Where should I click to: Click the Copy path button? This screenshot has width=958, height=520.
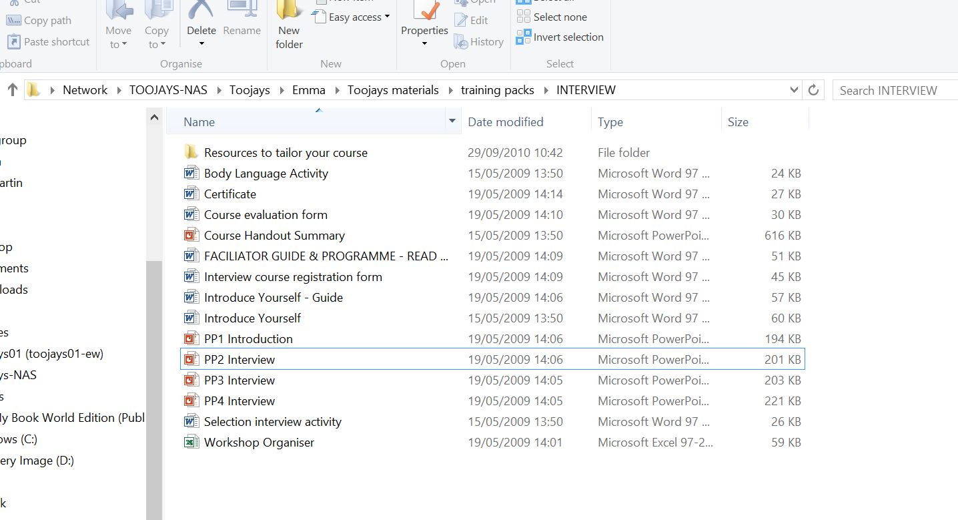click(39, 21)
